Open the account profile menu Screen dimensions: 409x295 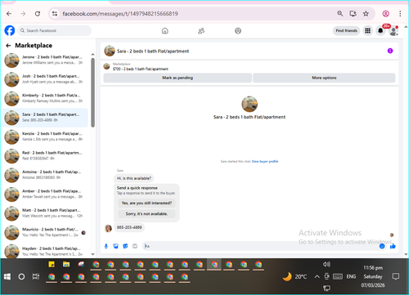[x=393, y=31]
